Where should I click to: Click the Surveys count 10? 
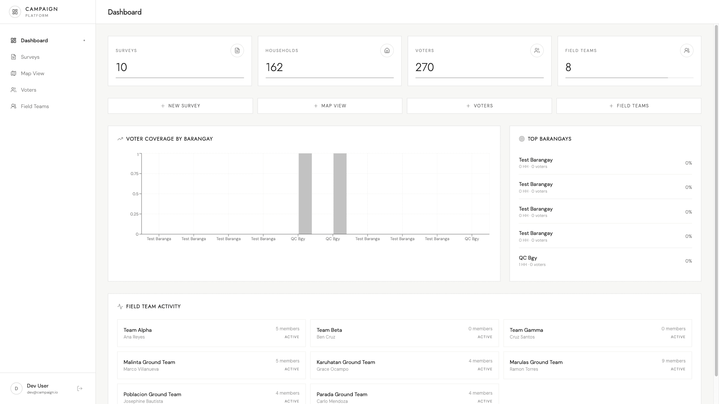point(121,67)
